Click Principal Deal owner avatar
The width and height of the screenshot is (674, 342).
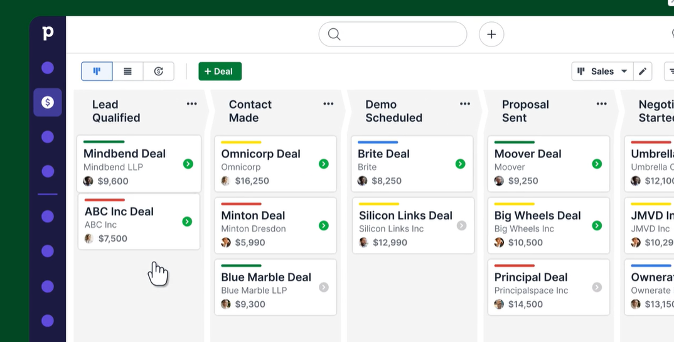[499, 304]
